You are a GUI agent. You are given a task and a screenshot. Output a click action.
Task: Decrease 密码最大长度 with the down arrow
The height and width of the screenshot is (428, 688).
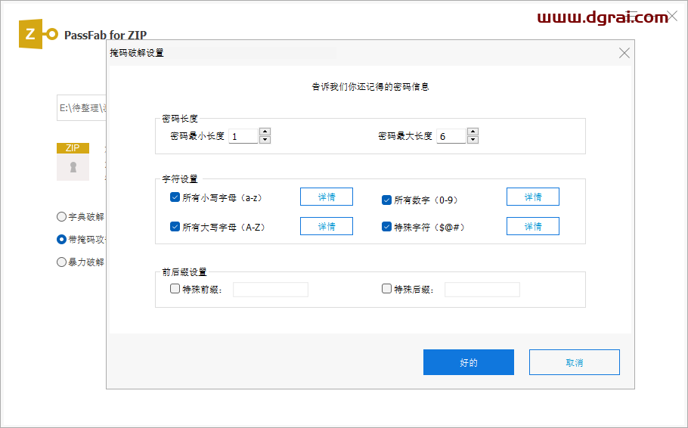tap(473, 140)
